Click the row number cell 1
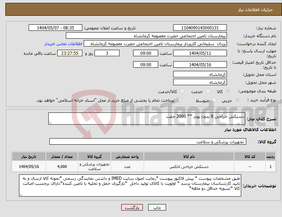282x217 pixels. click(x=270, y=167)
